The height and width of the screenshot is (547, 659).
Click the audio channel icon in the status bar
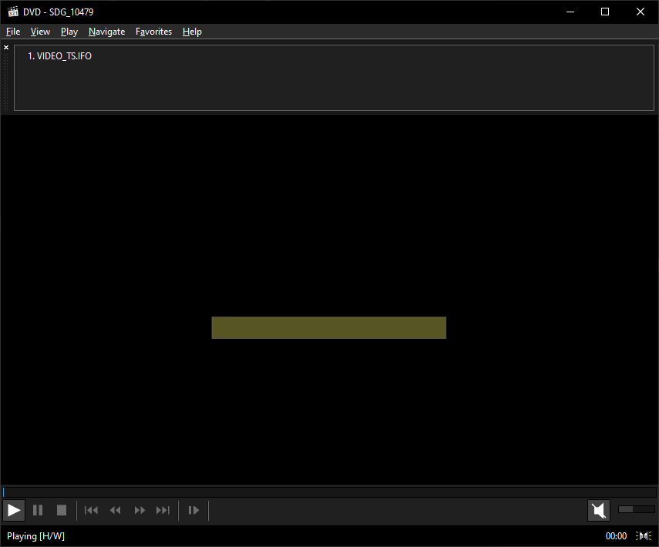tap(644, 535)
